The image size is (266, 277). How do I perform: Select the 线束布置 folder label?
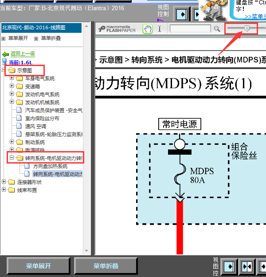pos(27,190)
